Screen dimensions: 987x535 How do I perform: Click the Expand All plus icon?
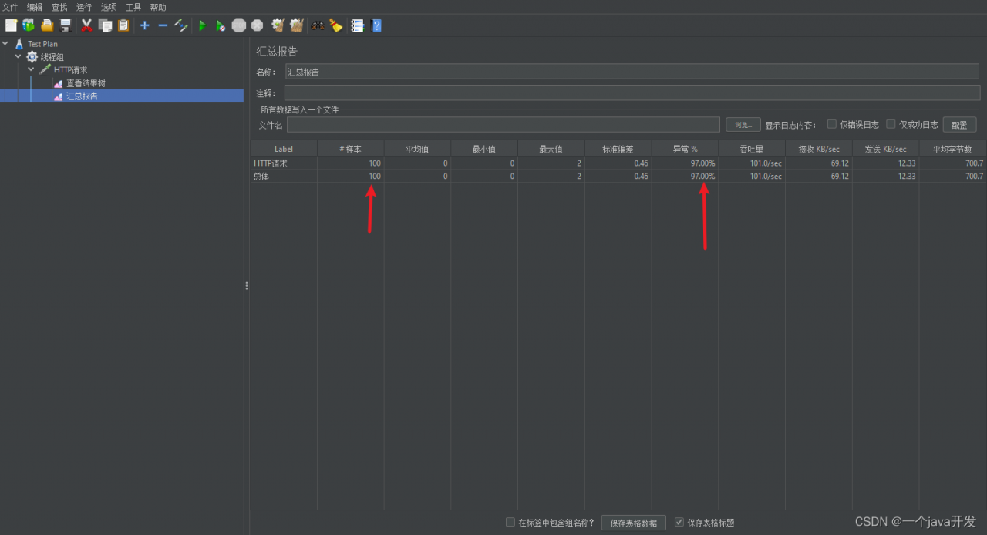click(x=144, y=25)
